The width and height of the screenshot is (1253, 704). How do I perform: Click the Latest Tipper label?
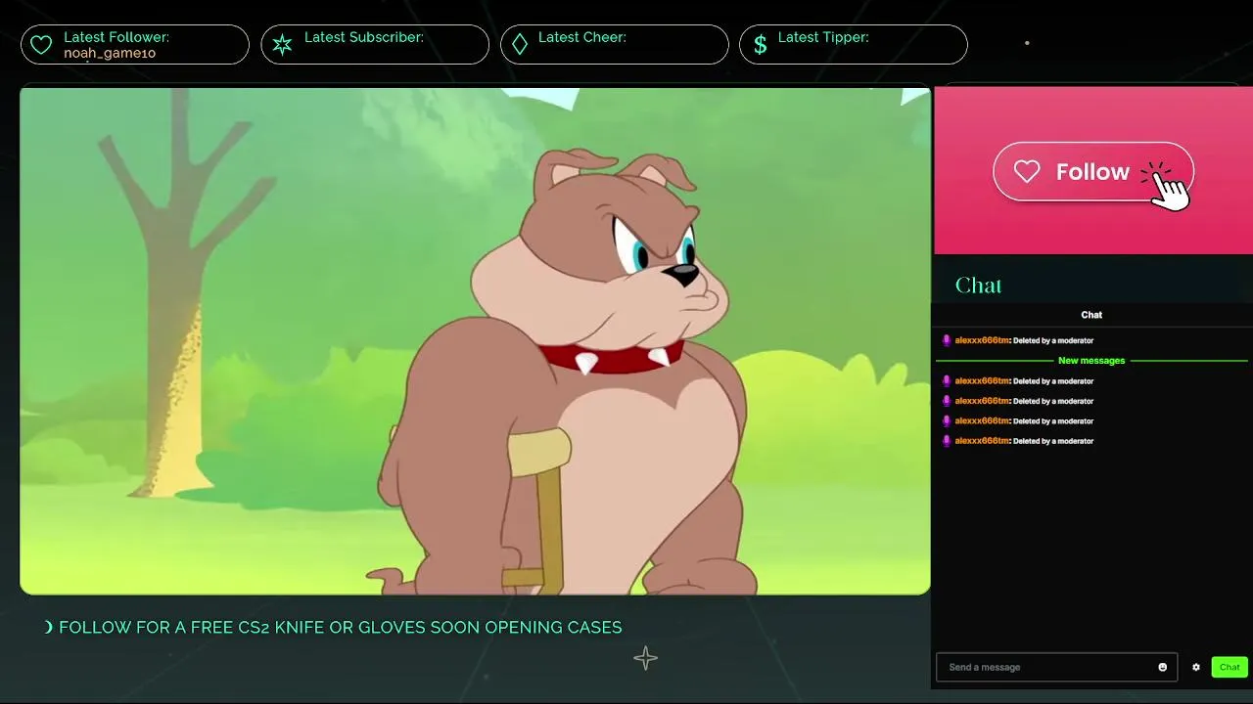823,37
